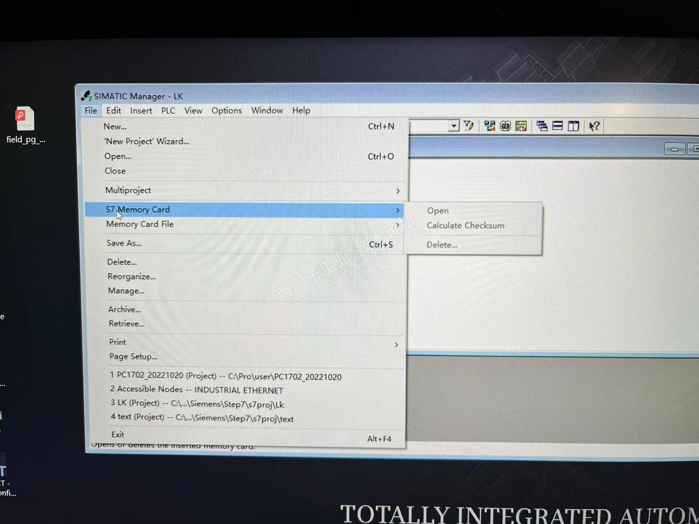The width and height of the screenshot is (699, 524).
Task: Expand the Print submenu
Action: (246, 342)
